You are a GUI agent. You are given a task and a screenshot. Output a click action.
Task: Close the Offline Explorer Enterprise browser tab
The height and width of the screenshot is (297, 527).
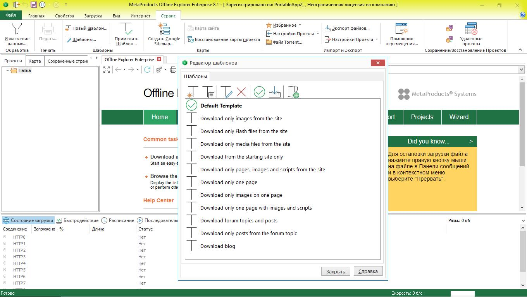click(159, 59)
